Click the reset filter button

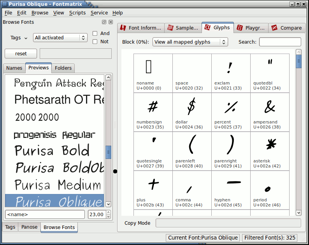coord(21,53)
